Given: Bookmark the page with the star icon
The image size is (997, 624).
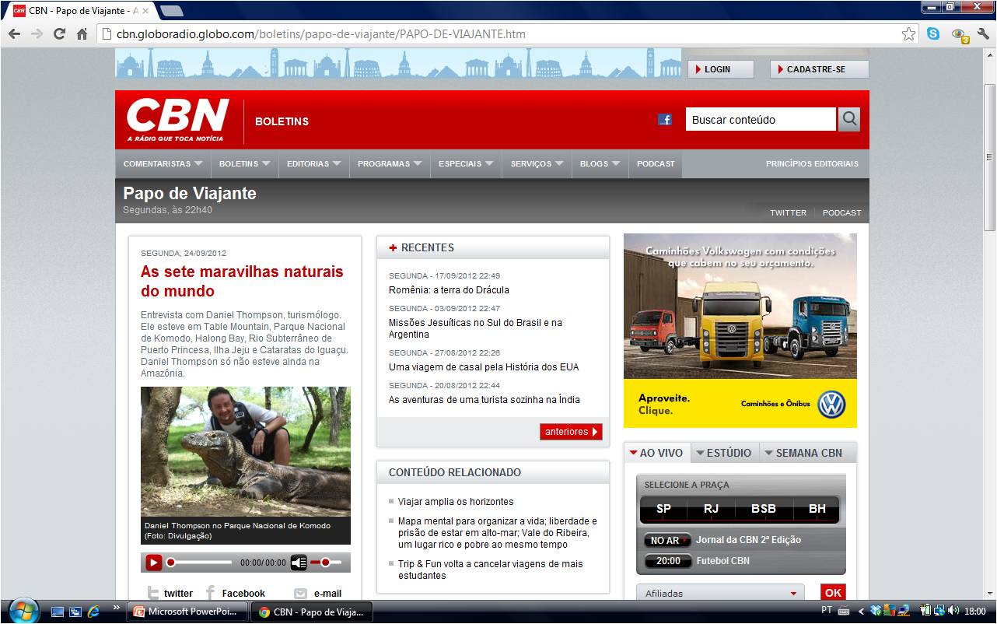Looking at the screenshot, I should (908, 34).
